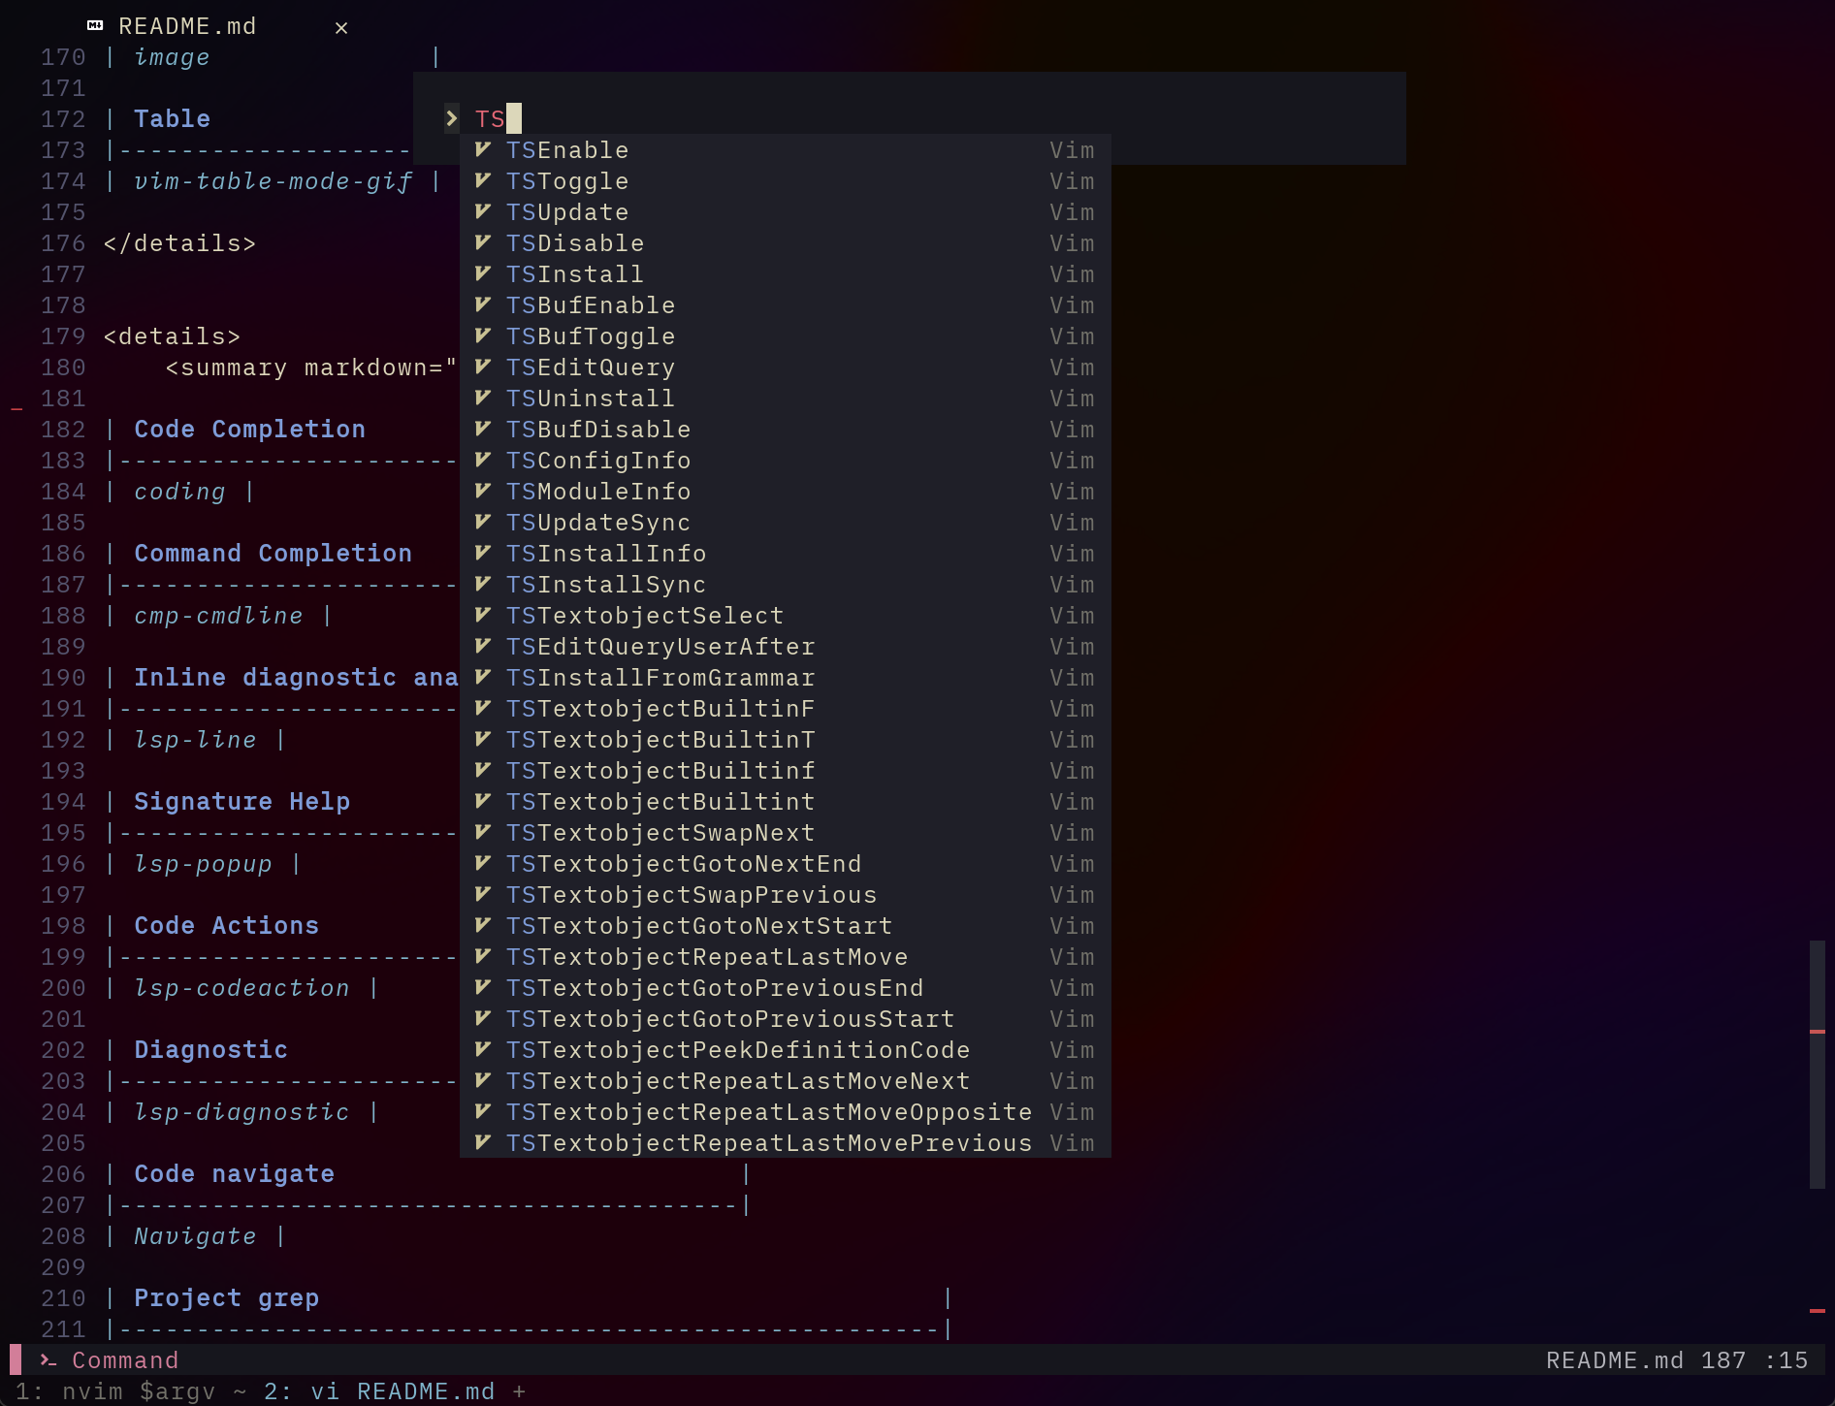The width and height of the screenshot is (1835, 1406).
Task: Pick TSUninstall in the popup menu
Action: click(x=786, y=399)
